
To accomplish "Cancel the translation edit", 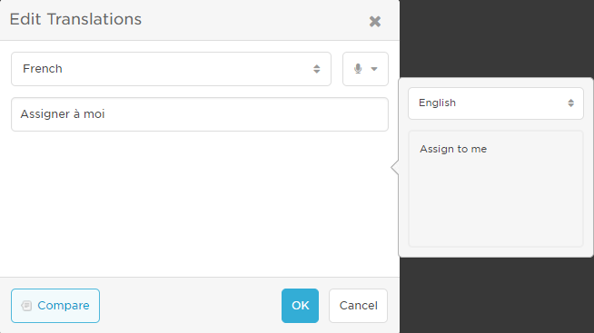I will click(358, 306).
